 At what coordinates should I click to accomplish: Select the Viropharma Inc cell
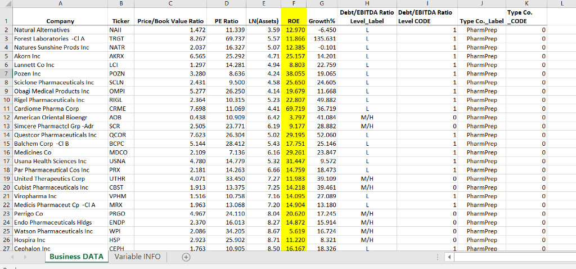point(60,196)
